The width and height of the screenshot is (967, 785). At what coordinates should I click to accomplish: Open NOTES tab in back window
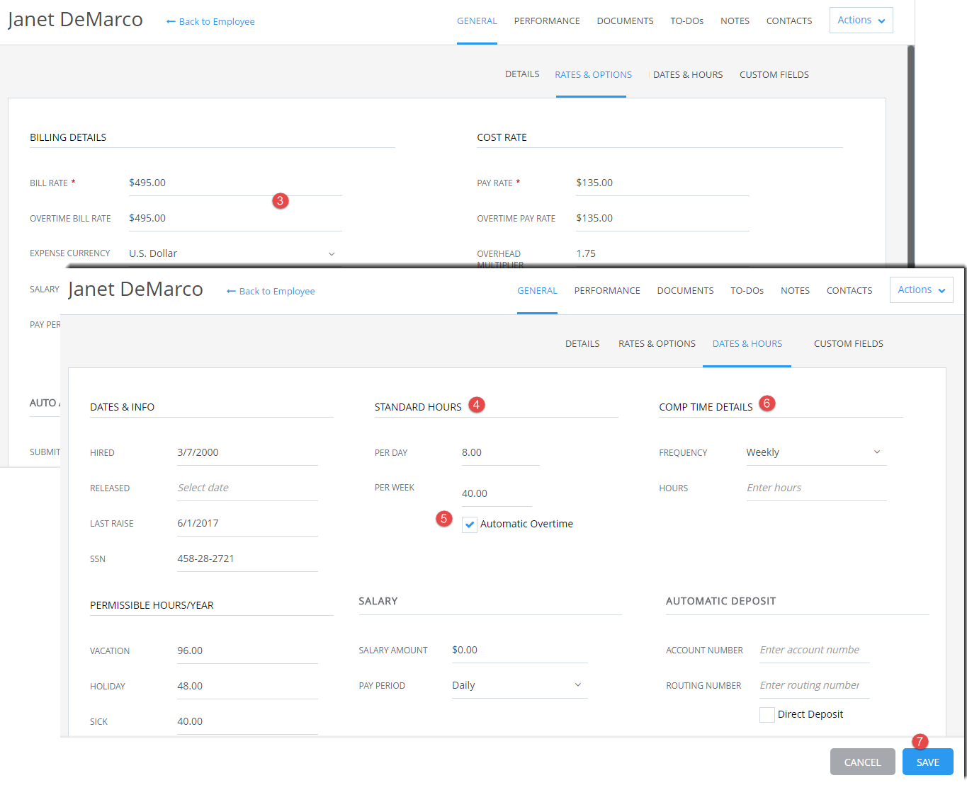(735, 21)
